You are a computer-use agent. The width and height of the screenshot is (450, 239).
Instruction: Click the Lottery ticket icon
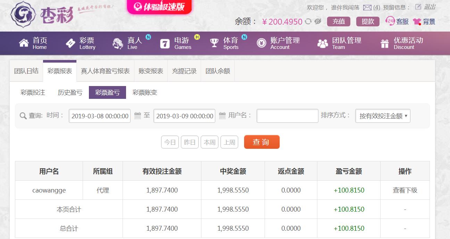[x=70, y=43]
